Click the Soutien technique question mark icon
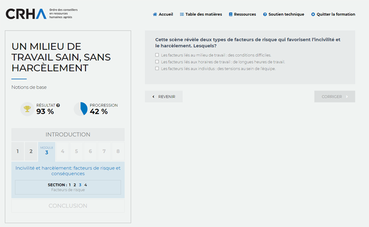Image resolution: width=369 pixels, height=227 pixels. click(265, 14)
